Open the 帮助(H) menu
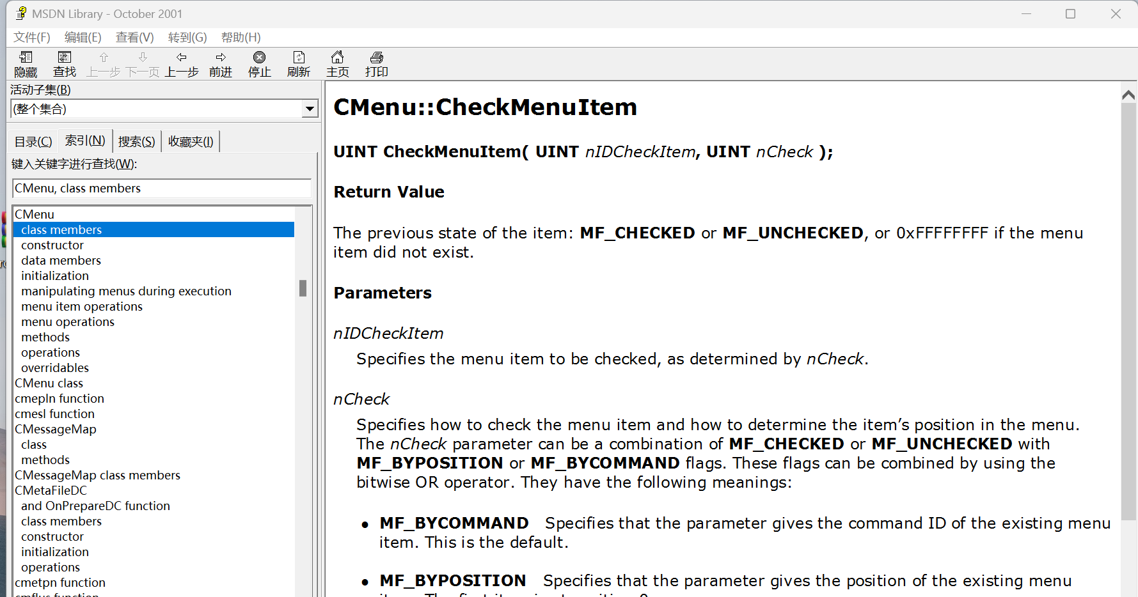Viewport: 1138px width, 597px height. [x=241, y=37]
